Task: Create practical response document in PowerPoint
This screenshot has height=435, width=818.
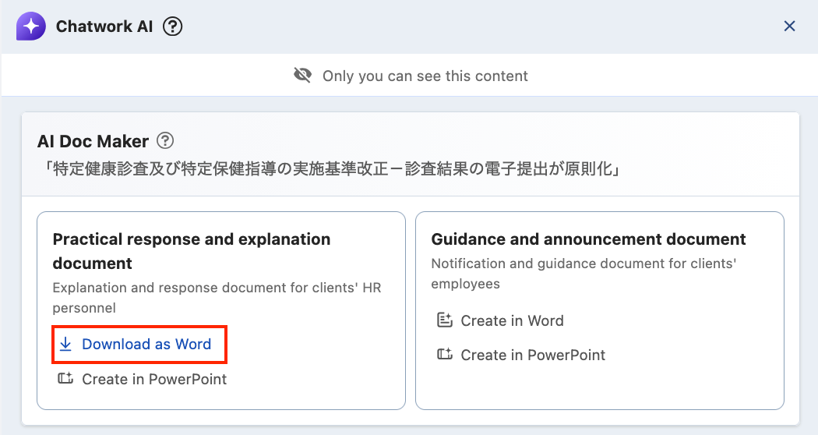Action: tap(142, 379)
